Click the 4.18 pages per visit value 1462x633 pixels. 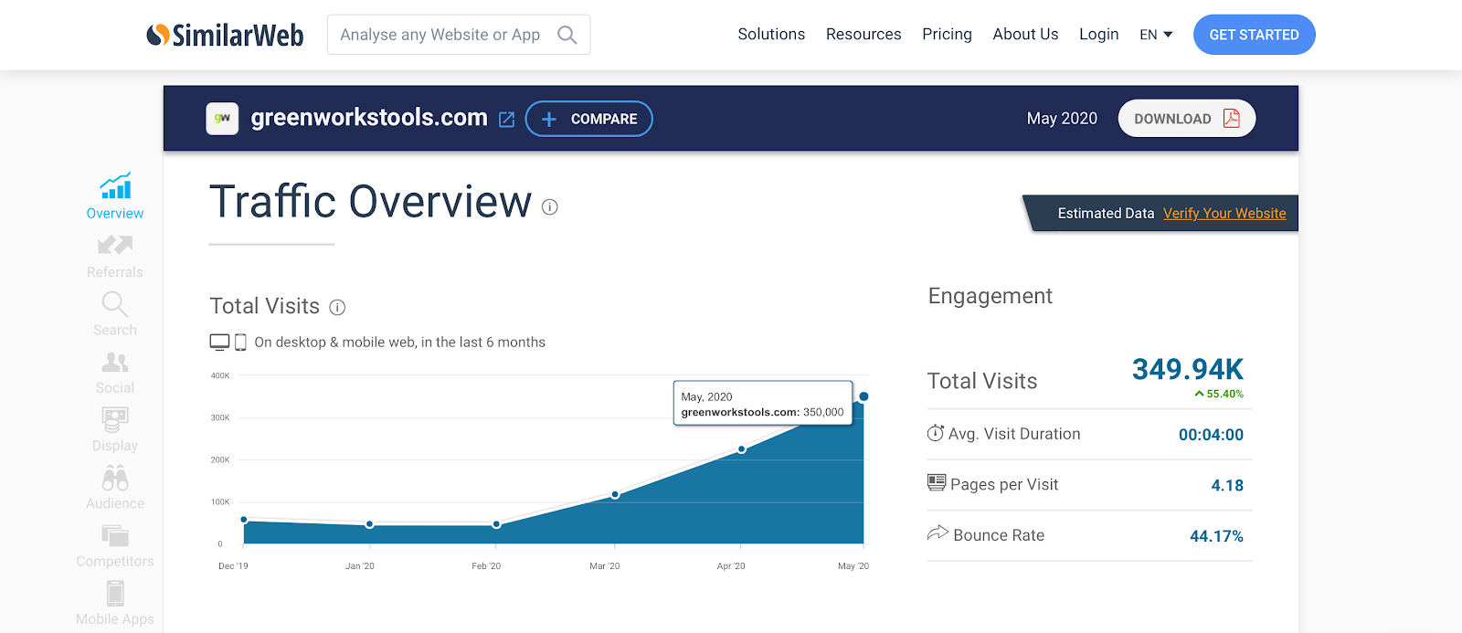1227,485
